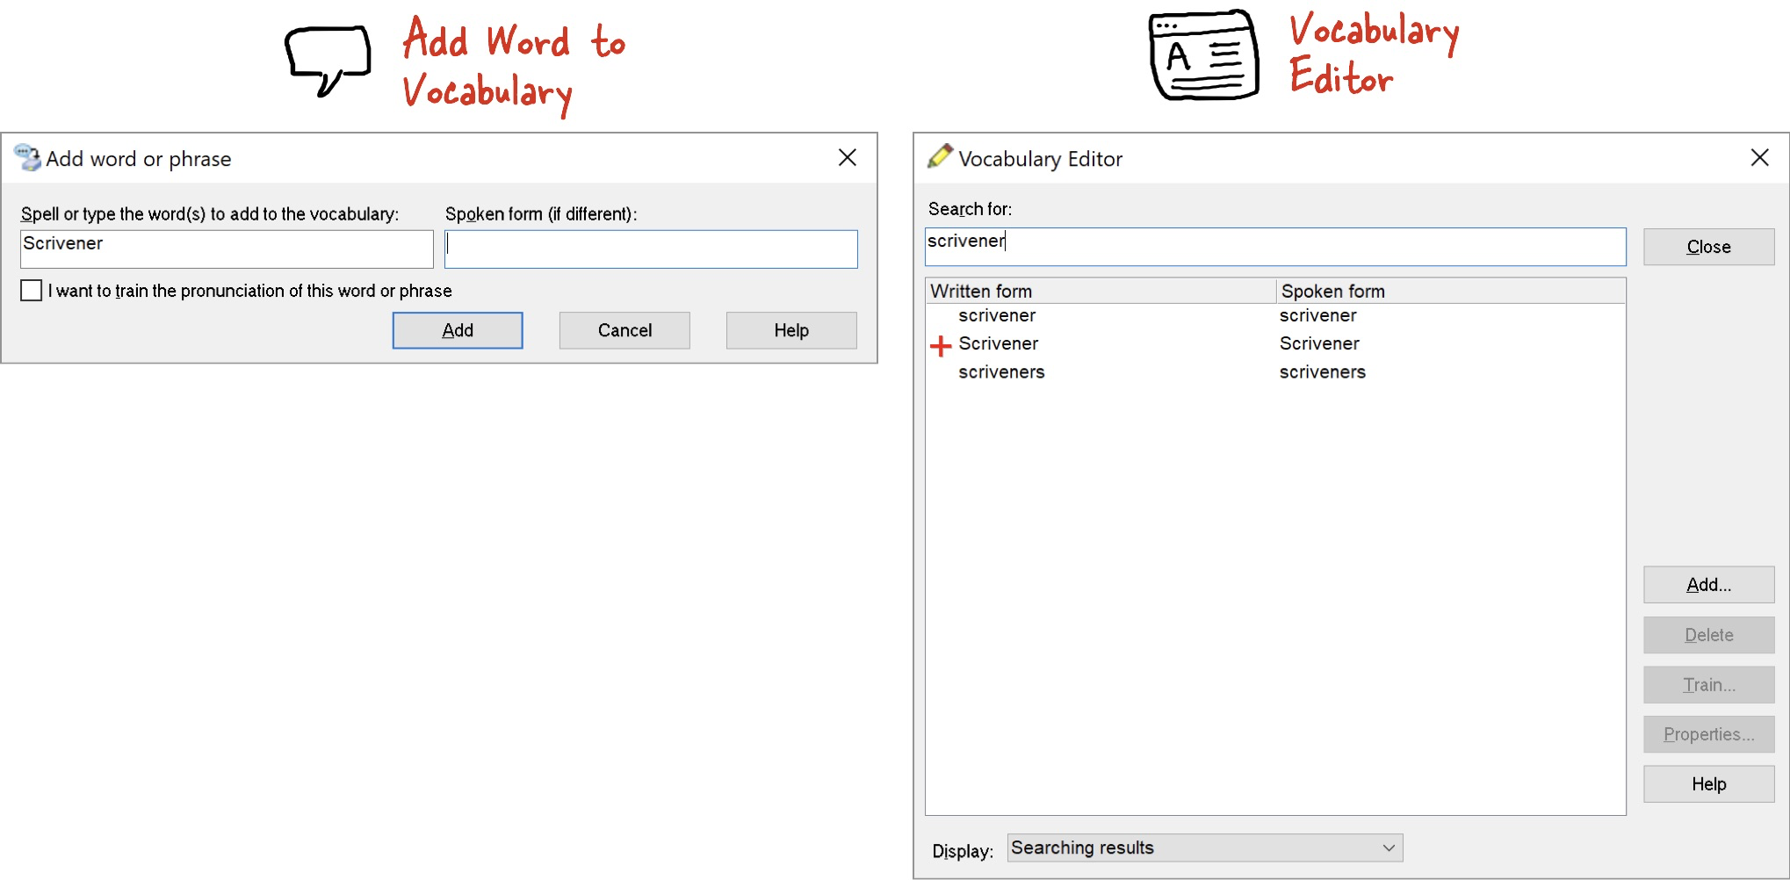Click the vocabulary editor window illustration icon

tap(1203, 56)
